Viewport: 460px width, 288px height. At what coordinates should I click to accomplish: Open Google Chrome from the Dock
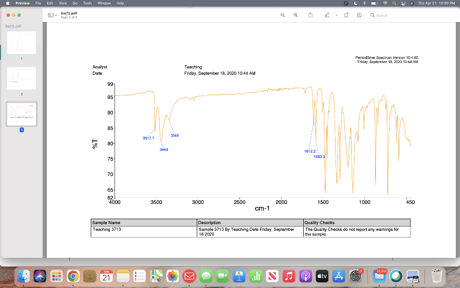pos(73,276)
